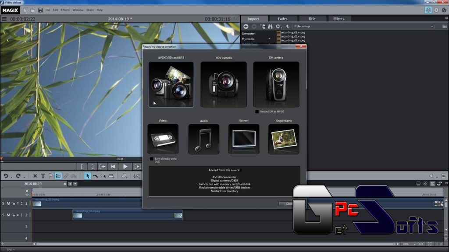
Task: Open the Computer location
Action: click(x=248, y=33)
